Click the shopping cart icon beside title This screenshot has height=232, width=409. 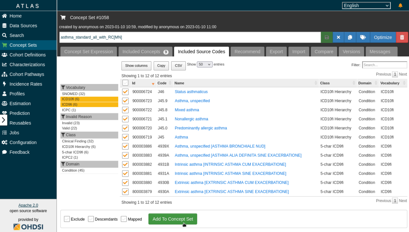click(63, 18)
